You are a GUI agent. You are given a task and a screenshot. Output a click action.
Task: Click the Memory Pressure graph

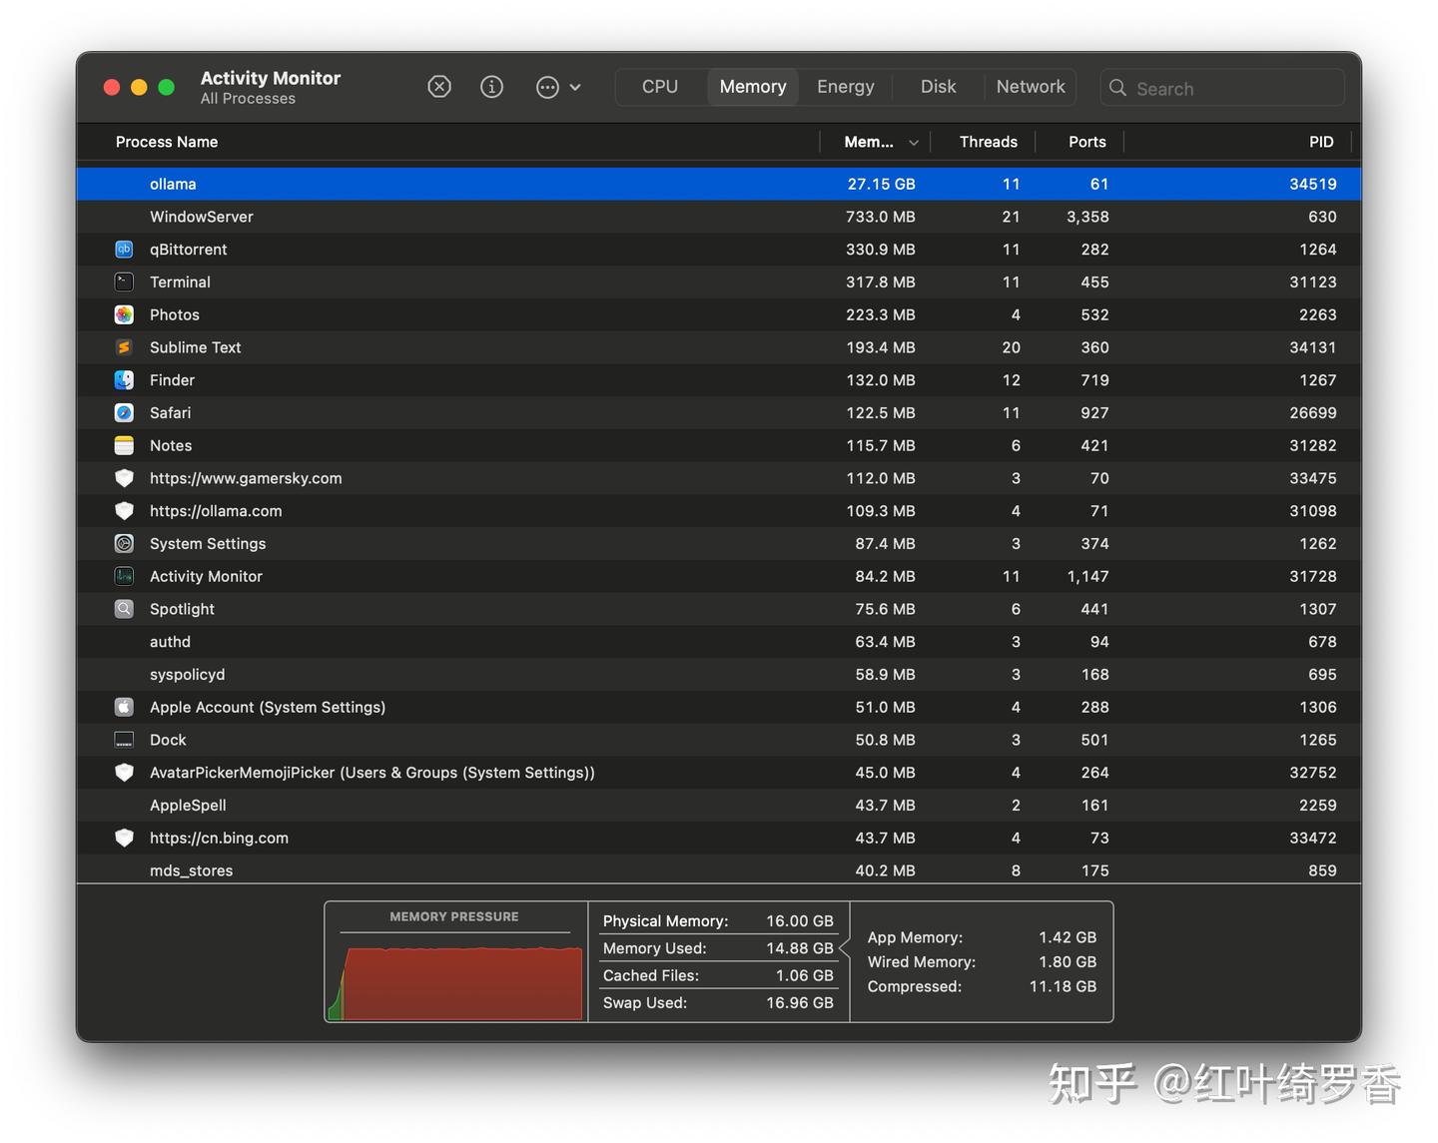pos(455,962)
